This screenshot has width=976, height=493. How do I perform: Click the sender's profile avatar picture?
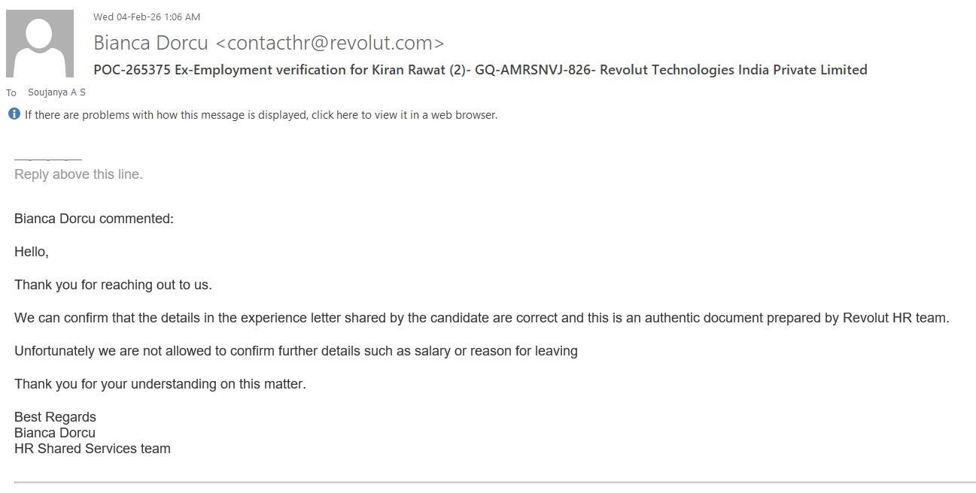[40, 44]
